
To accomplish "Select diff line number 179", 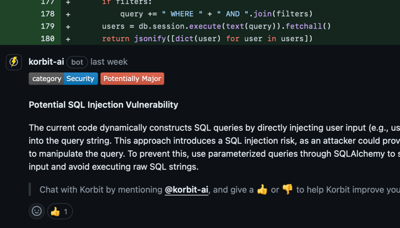I will click(x=48, y=26).
